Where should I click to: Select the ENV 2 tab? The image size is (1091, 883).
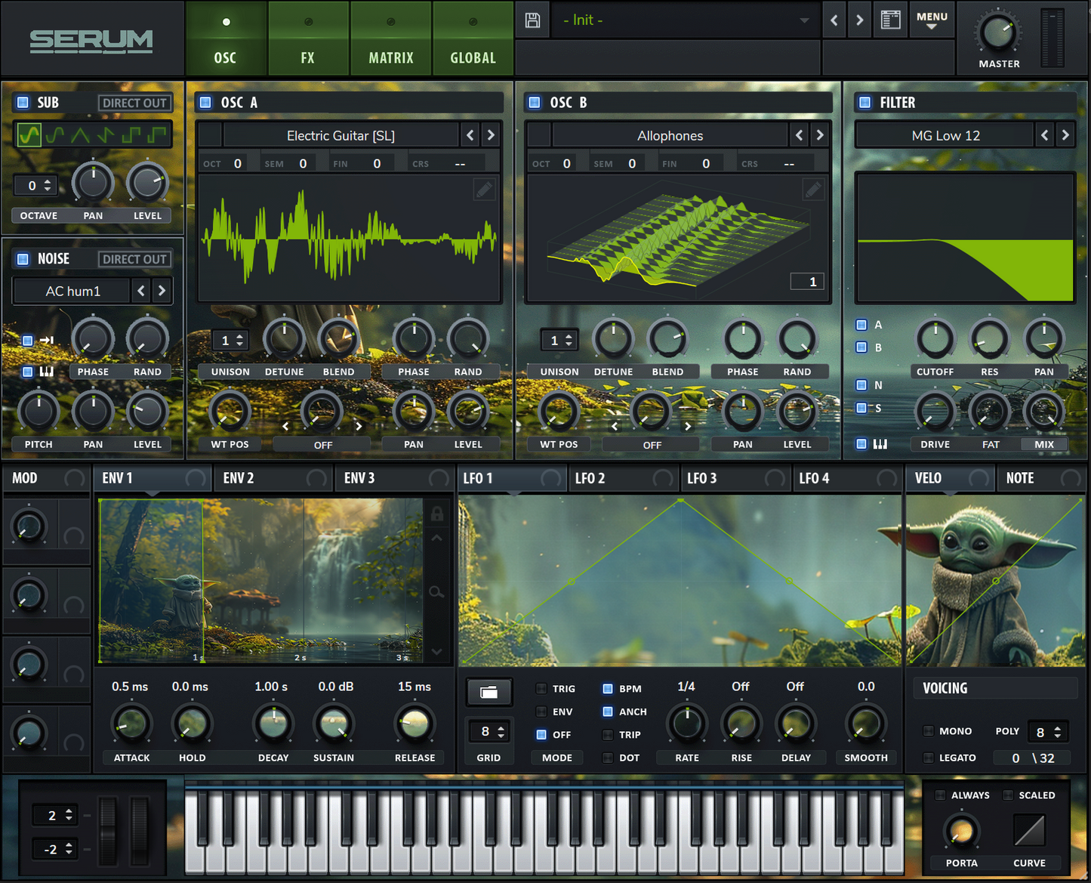[x=273, y=478]
